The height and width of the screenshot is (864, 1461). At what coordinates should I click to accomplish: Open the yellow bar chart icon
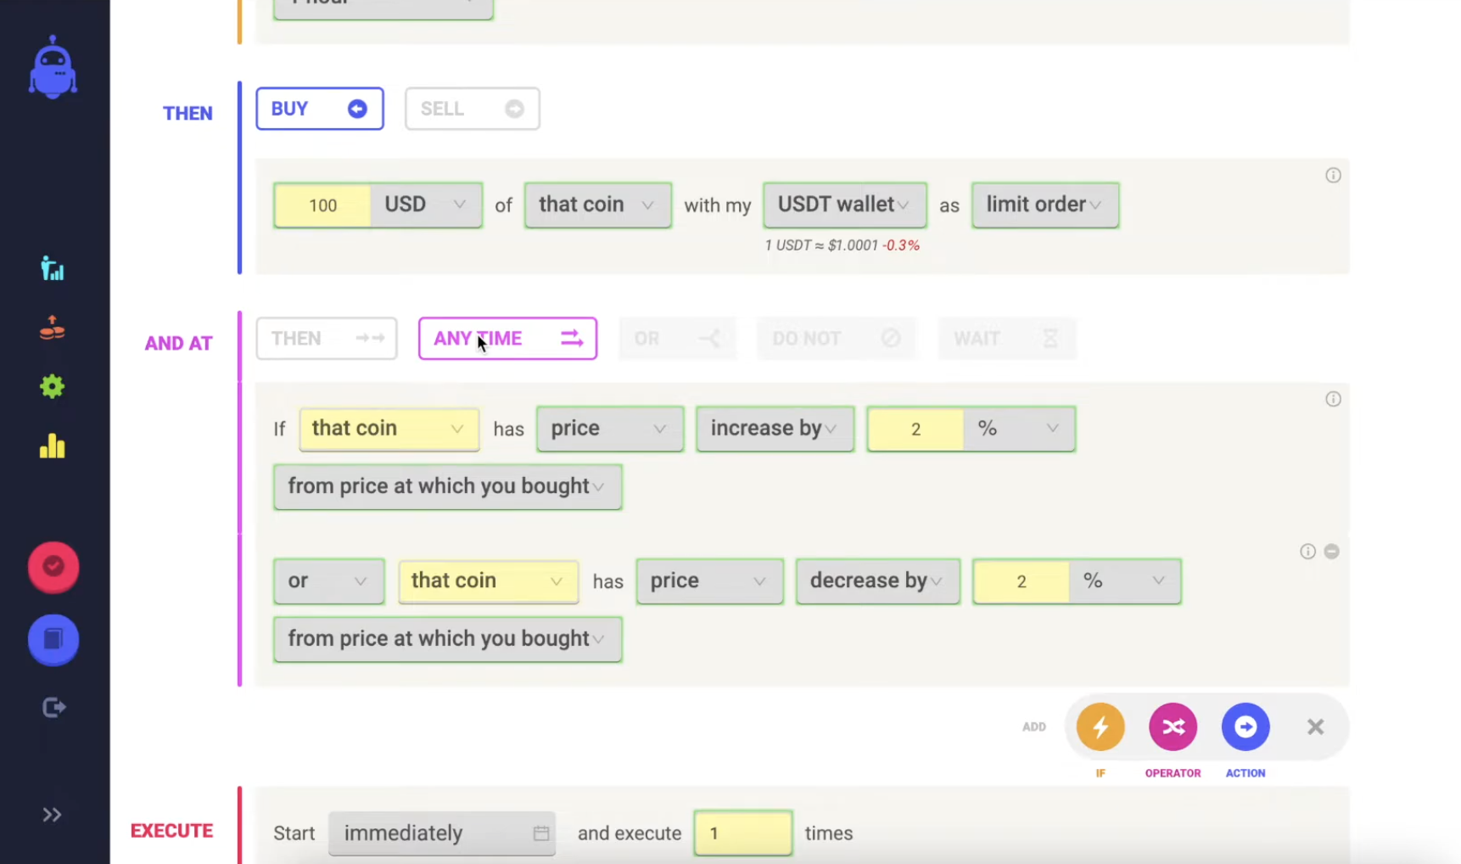click(53, 446)
